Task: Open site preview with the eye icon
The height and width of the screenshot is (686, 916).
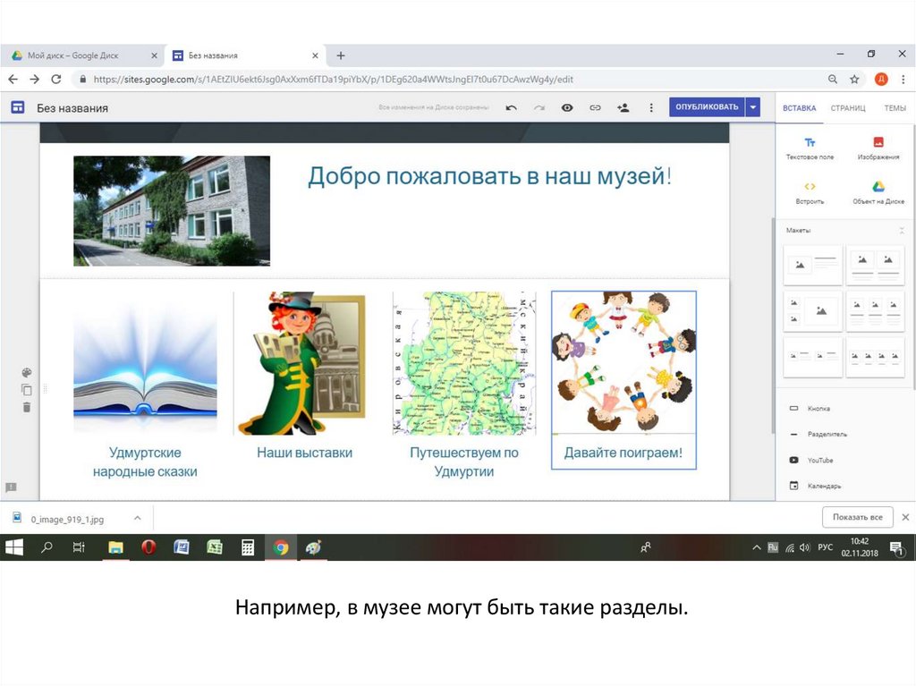Action: pyautogui.click(x=566, y=107)
